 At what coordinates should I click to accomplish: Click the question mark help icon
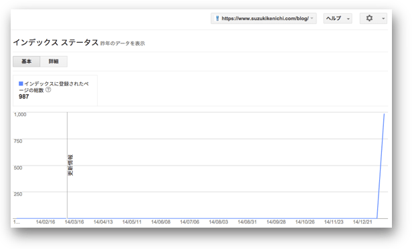click(x=48, y=89)
